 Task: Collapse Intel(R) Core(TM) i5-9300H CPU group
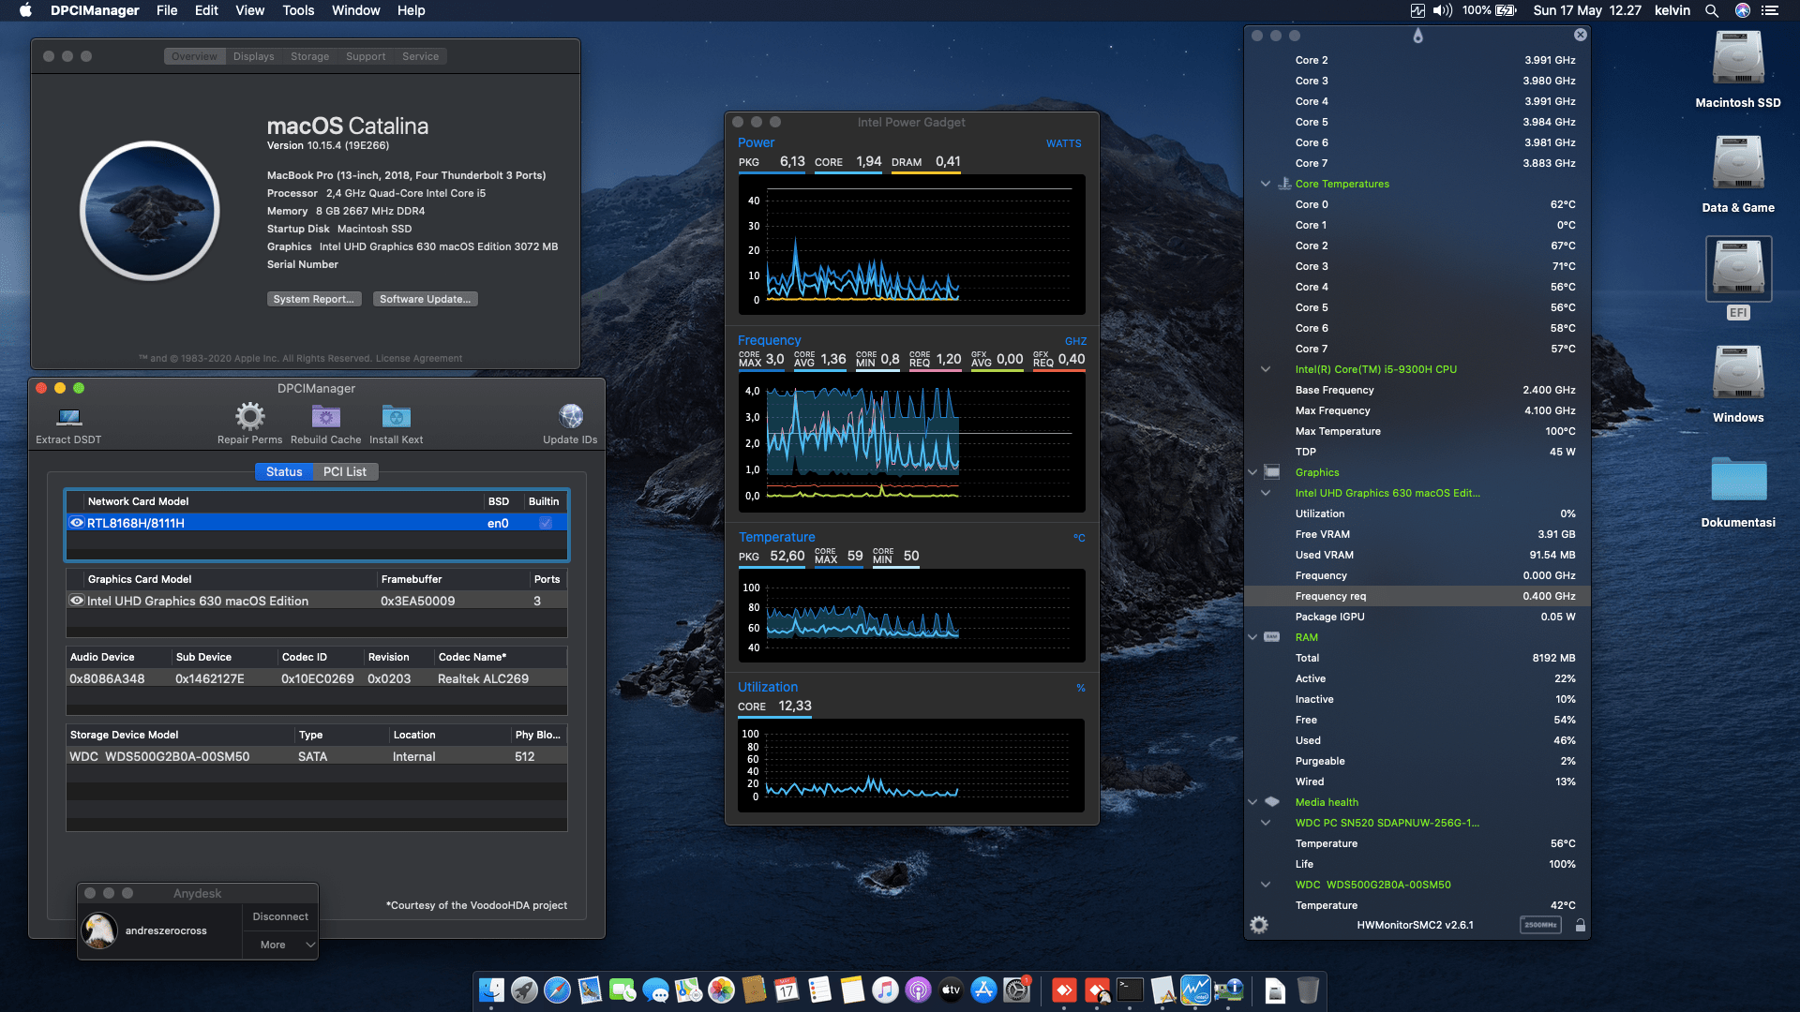tap(1266, 369)
